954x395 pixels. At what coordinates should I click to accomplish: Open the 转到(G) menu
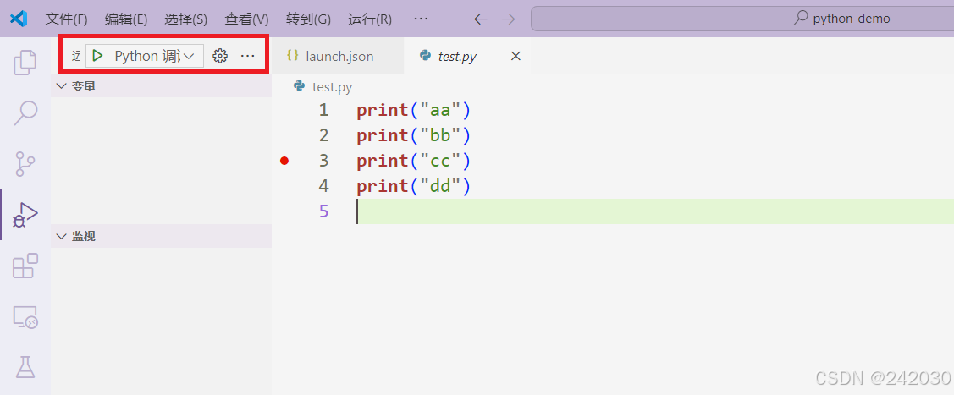point(308,19)
